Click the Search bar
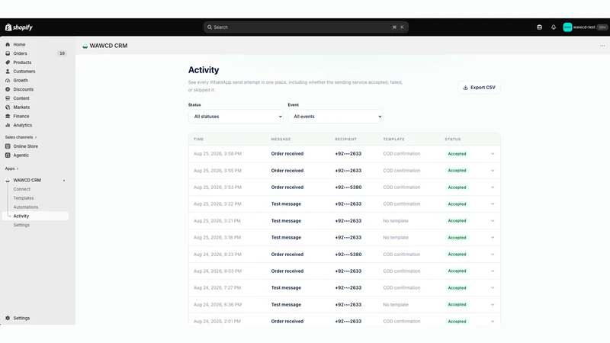 point(306,27)
